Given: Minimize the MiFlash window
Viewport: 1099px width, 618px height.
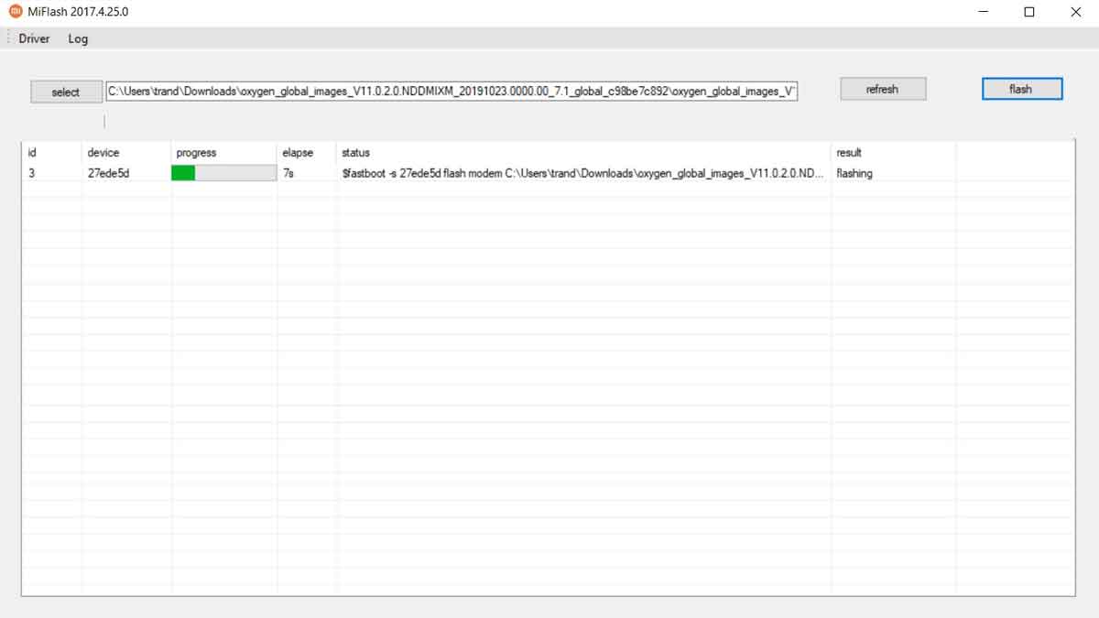Looking at the screenshot, I should click(983, 12).
